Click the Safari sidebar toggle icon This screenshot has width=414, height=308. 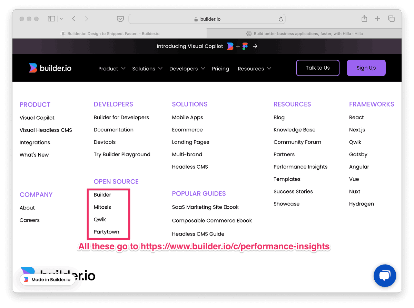51,19
